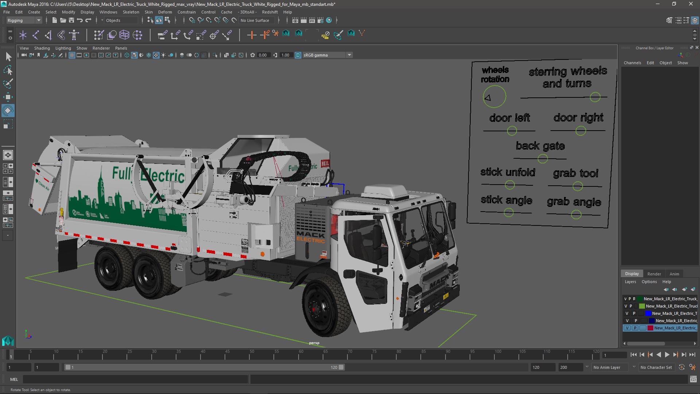Toggle V on green swatch layer
Screen dimensions: 700x394
(626, 306)
